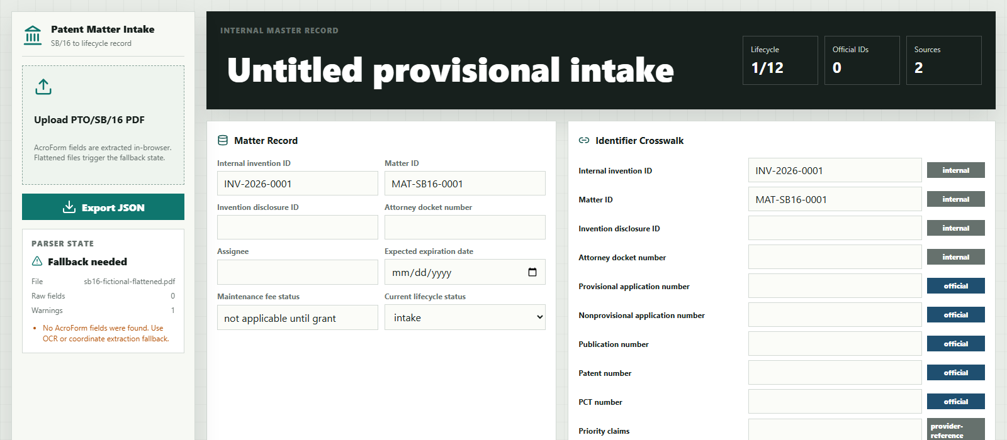Click the official badge for Provisional application number

coord(956,286)
